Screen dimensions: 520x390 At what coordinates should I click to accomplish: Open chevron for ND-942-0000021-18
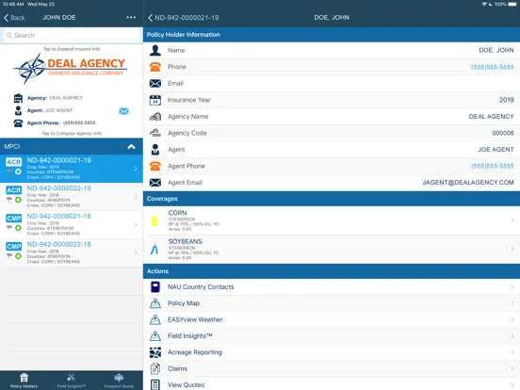pyautogui.click(x=136, y=225)
